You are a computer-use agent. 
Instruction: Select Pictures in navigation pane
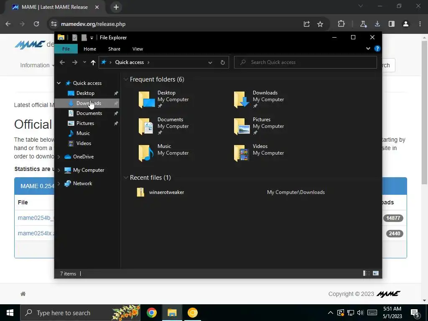point(85,123)
